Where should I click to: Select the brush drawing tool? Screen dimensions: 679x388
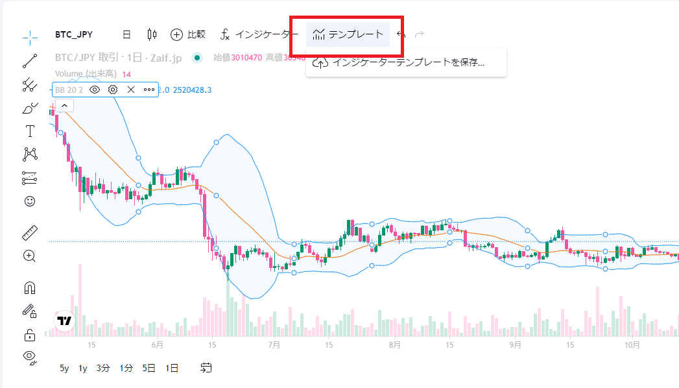pyautogui.click(x=30, y=108)
